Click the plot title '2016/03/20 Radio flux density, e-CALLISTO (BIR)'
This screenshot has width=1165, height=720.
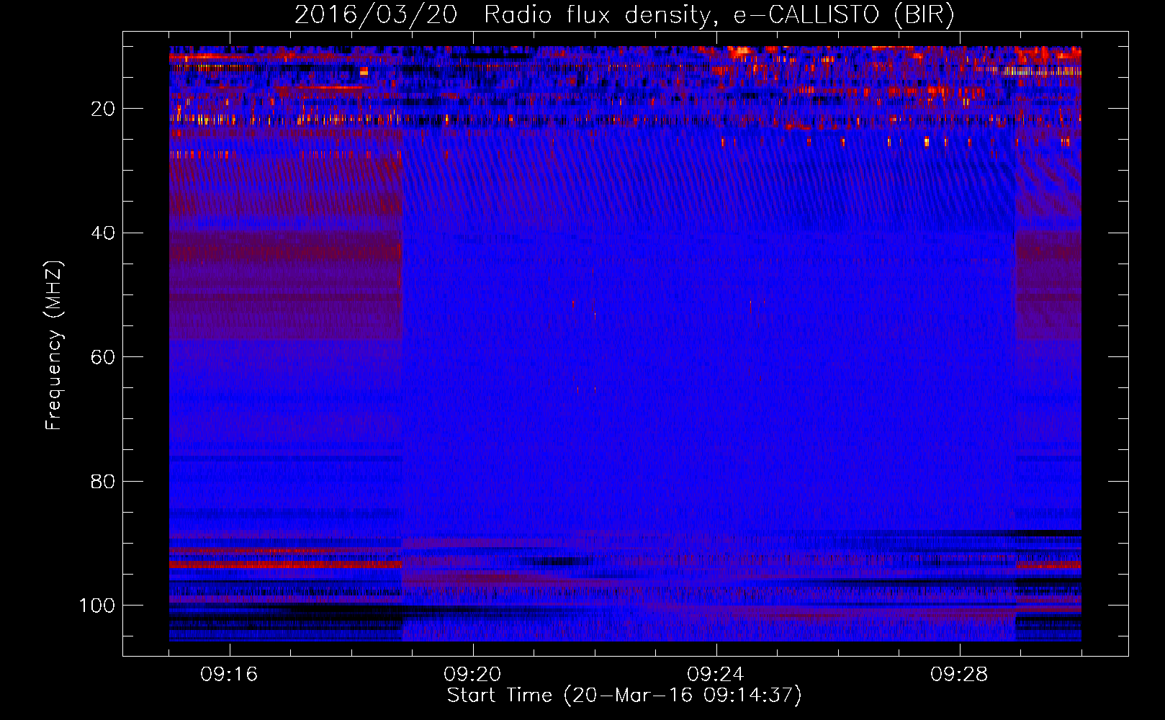point(624,15)
